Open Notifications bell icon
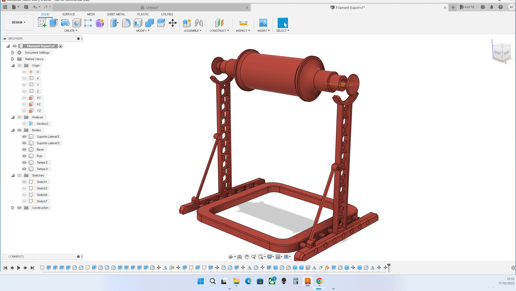Viewport: 516px width, 291px height. point(492,7)
